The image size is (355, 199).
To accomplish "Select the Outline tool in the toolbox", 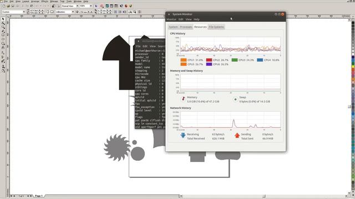I will pos(3,66).
